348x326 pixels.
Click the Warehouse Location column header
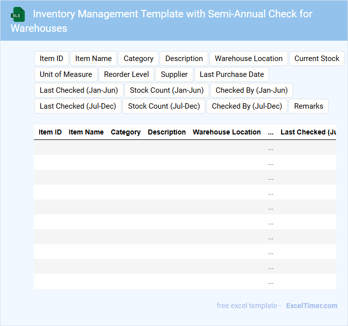(x=227, y=132)
